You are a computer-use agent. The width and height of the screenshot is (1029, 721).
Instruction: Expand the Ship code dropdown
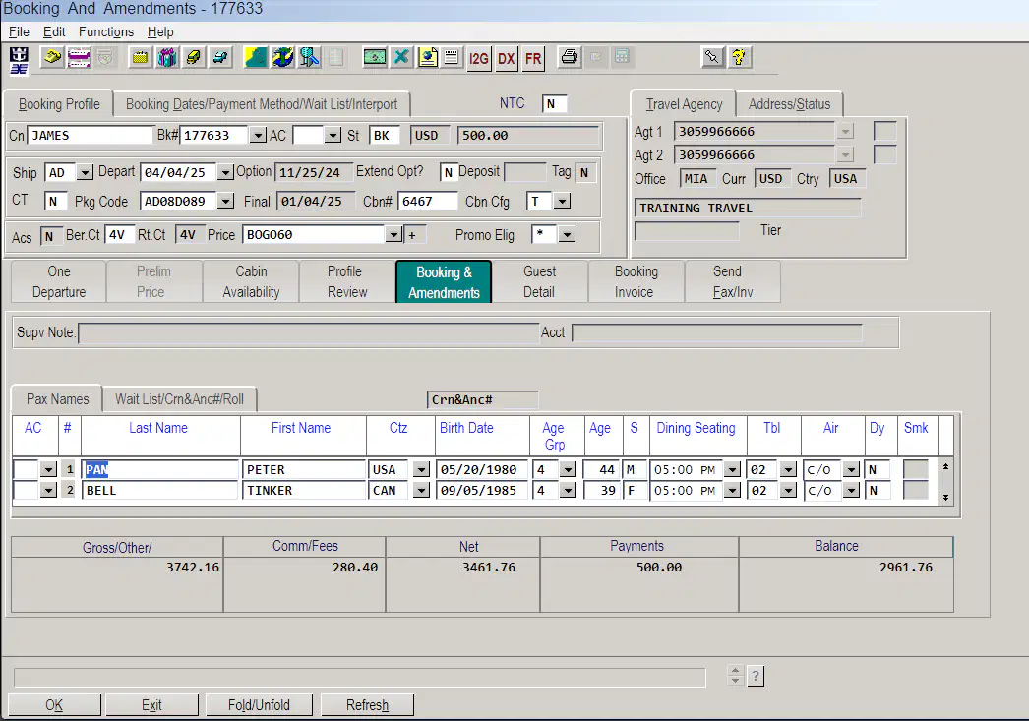click(x=85, y=173)
